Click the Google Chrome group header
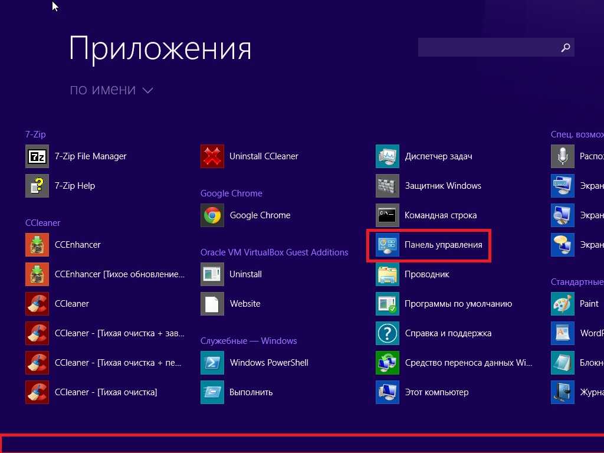This screenshot has width=604, height=453. [x=231, y=193]
